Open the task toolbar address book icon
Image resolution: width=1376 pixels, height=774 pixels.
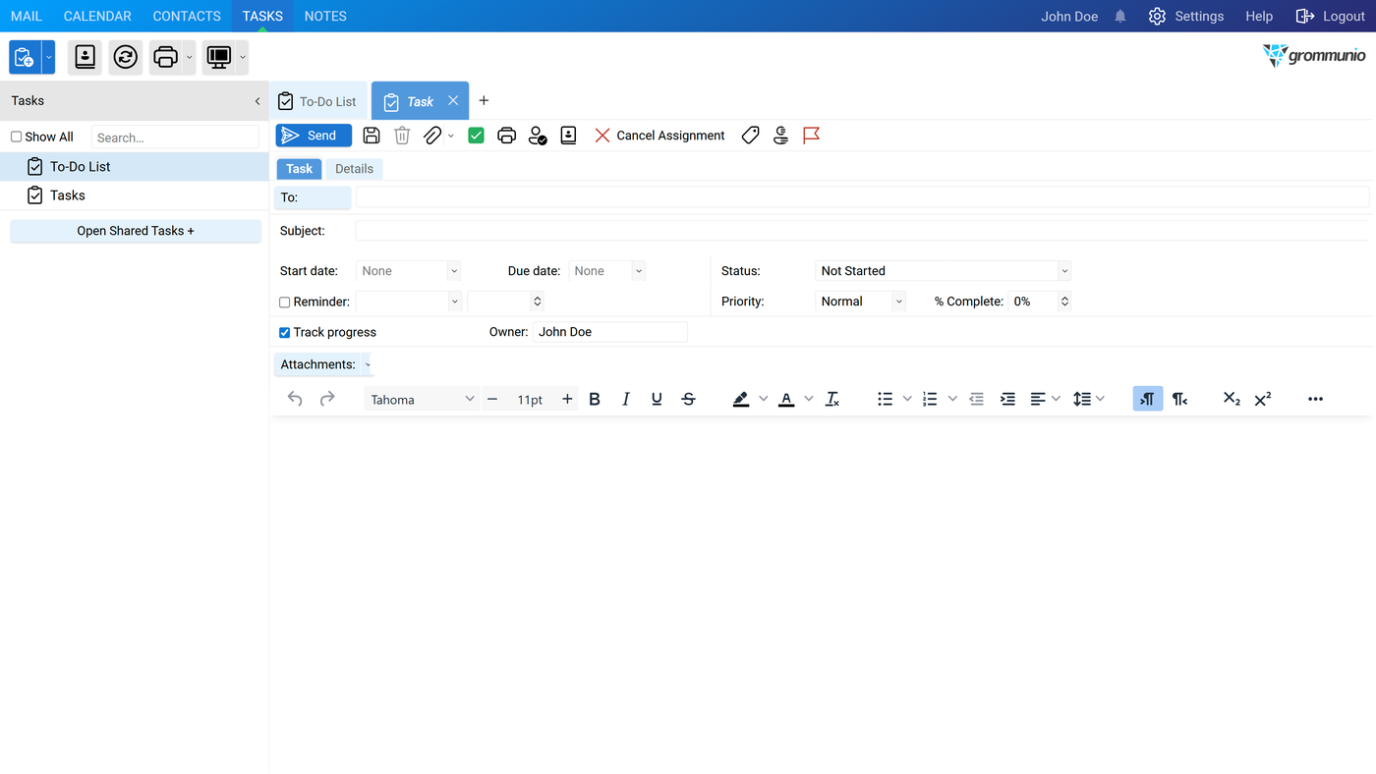pos(568,136)
